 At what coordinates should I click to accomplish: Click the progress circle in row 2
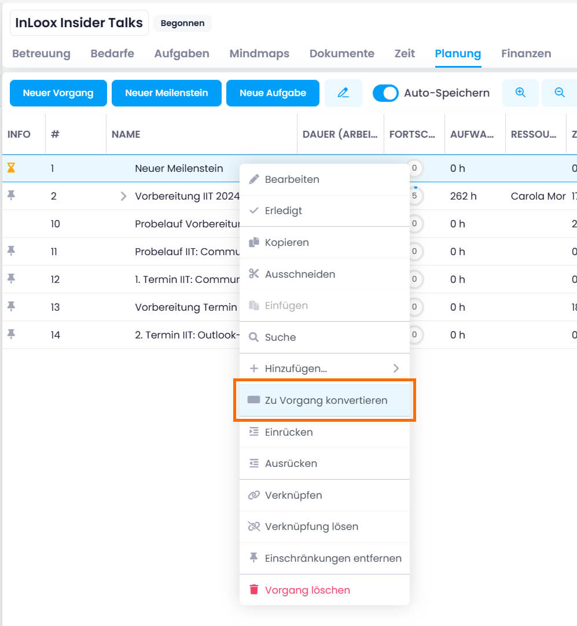tap(414, 196)
